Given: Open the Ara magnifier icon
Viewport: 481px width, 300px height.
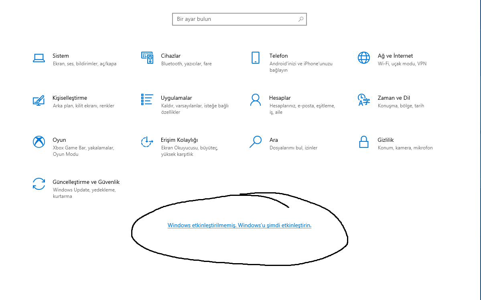Looking at the screenshot, I should (x=255, y=142).
